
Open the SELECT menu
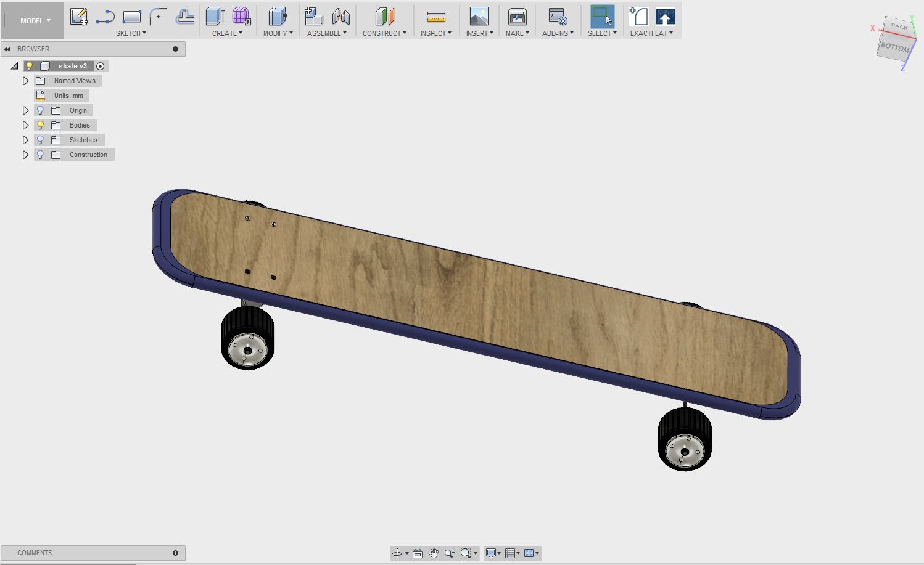click(602, 33)
